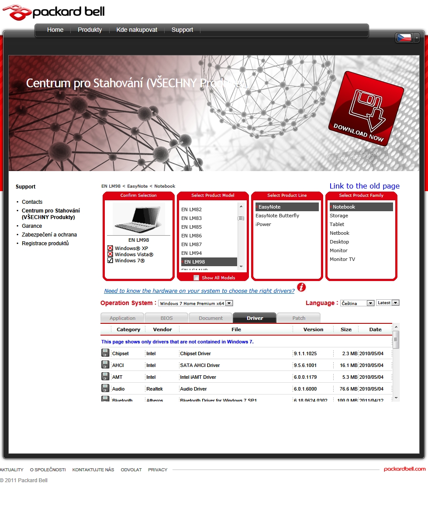Click the Czech flag language icon
Image resolution: width=428 pixels, height=511 pixels.
(404, 38)
